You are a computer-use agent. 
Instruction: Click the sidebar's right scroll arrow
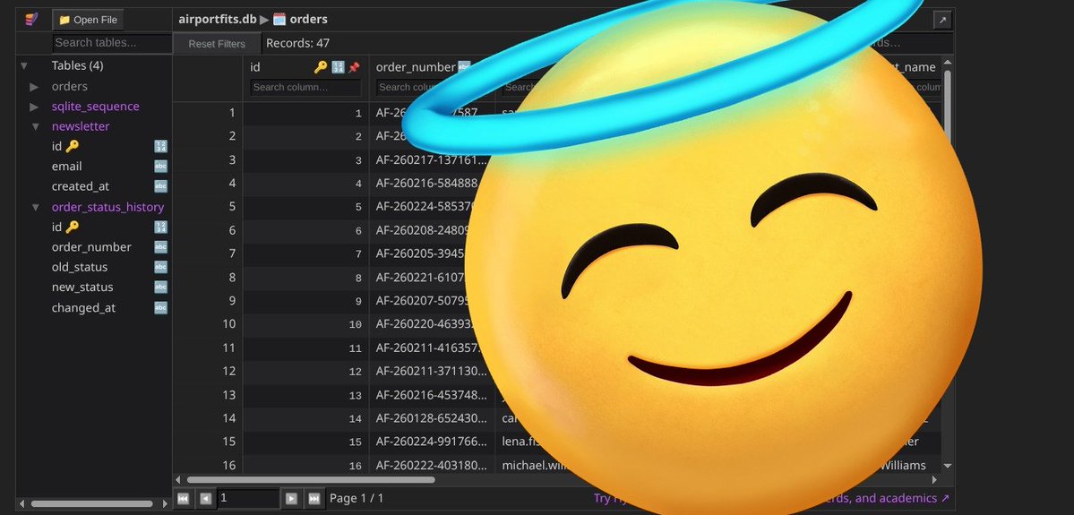tap(165, 504)
